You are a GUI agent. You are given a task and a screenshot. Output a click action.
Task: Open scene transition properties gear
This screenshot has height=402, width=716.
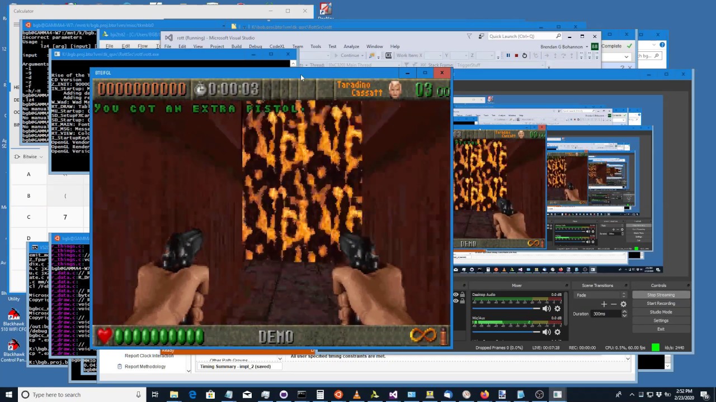pos(623,304)
